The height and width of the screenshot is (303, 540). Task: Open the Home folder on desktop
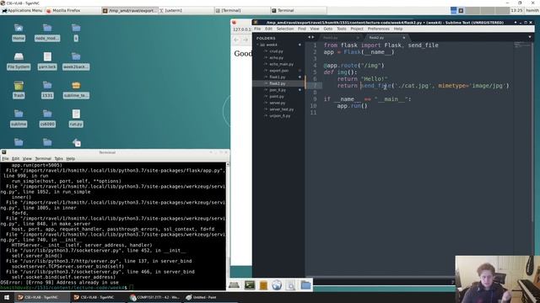19,32
